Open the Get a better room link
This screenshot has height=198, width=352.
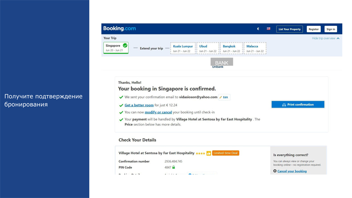coord(139,105)
